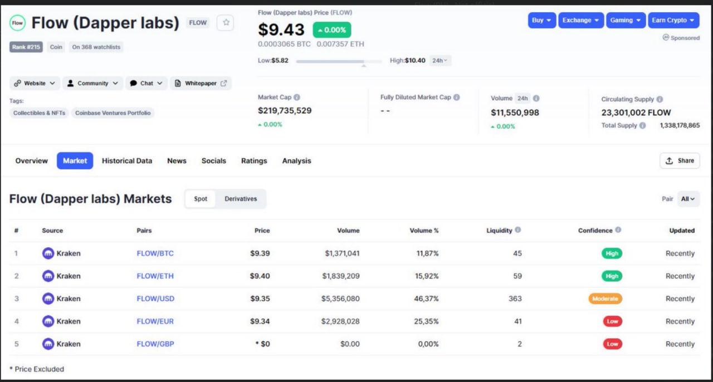The width and height of the screenshot is (713, 382).
Task: Open the Community dropdown
Action: click(x=92, y=84)
